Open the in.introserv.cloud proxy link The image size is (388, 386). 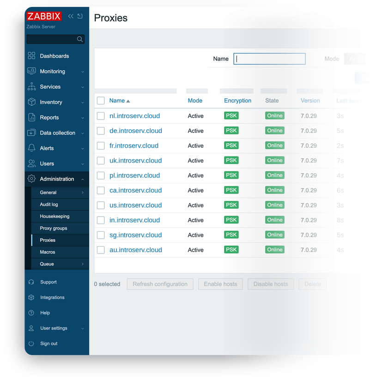tap(134, 220)
